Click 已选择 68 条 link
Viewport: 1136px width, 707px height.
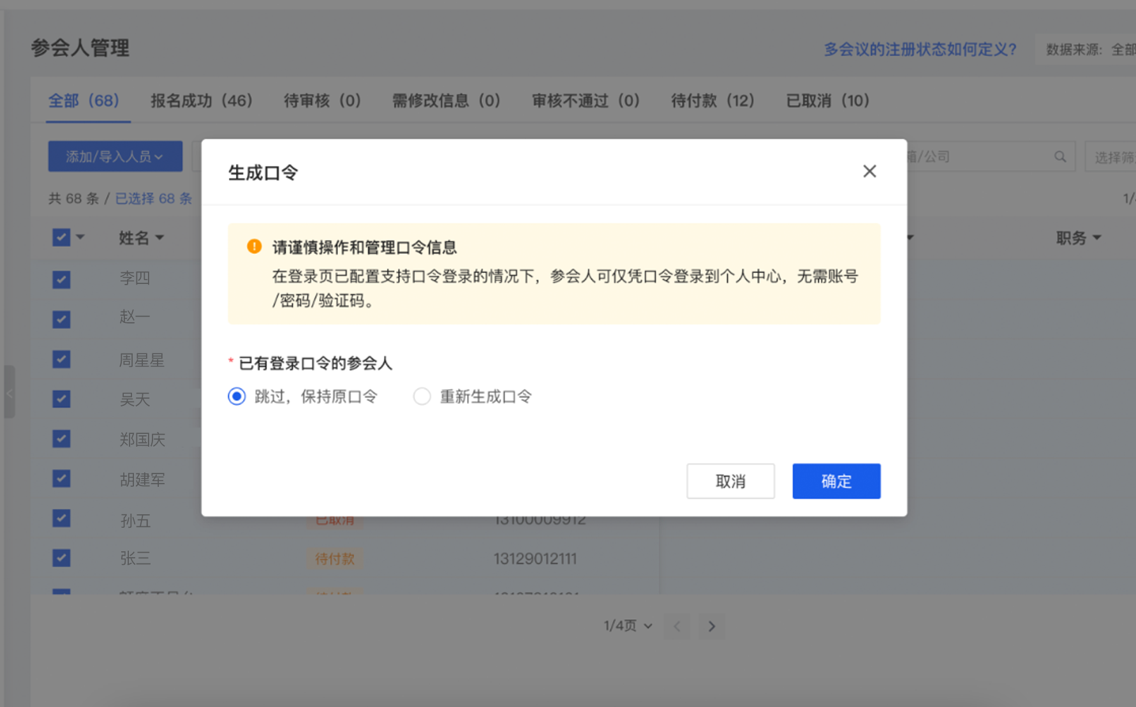[153, 198]
